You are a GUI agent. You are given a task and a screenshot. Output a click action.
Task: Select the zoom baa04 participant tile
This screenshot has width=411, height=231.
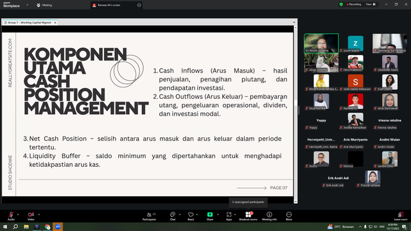(x=355, y=44)
